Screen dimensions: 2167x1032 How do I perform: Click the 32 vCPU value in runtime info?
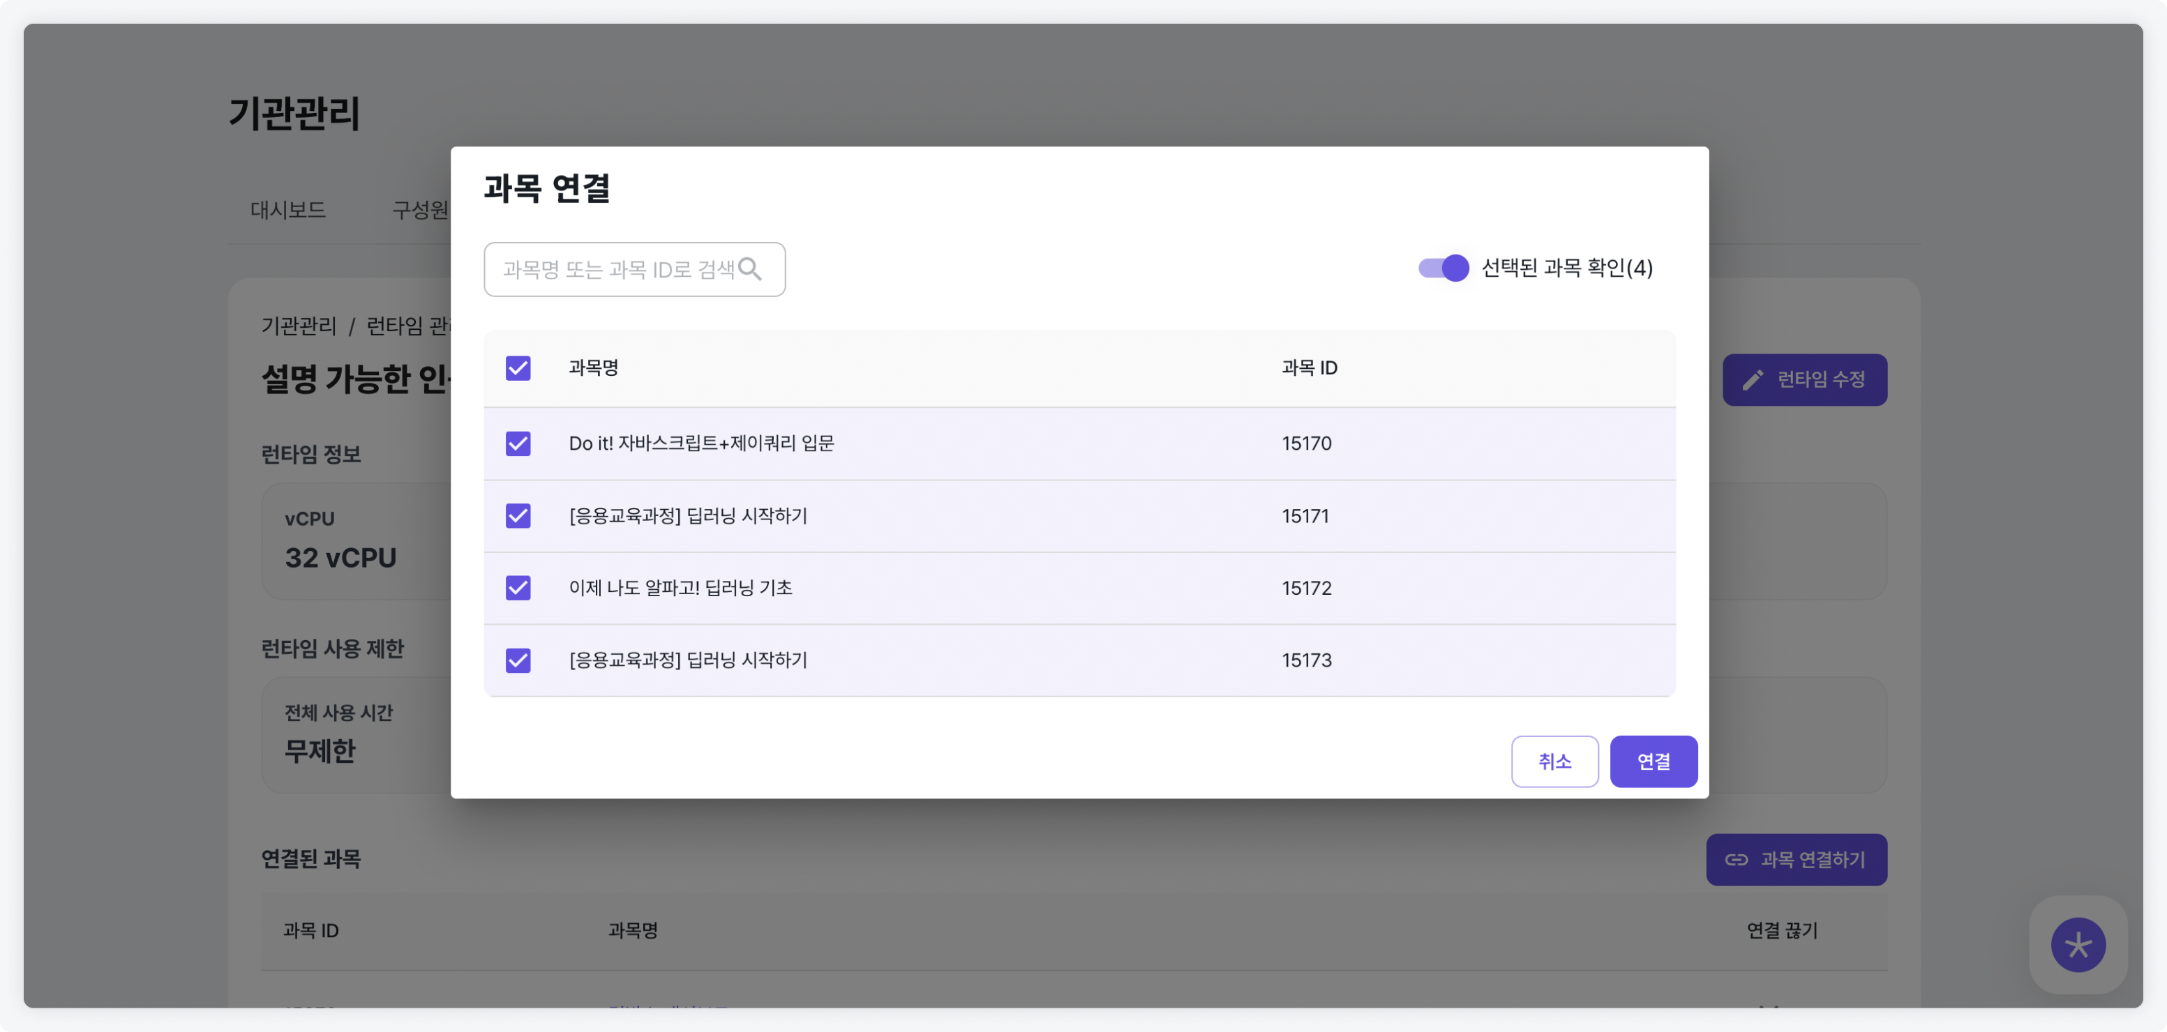(x=340, y=557)
